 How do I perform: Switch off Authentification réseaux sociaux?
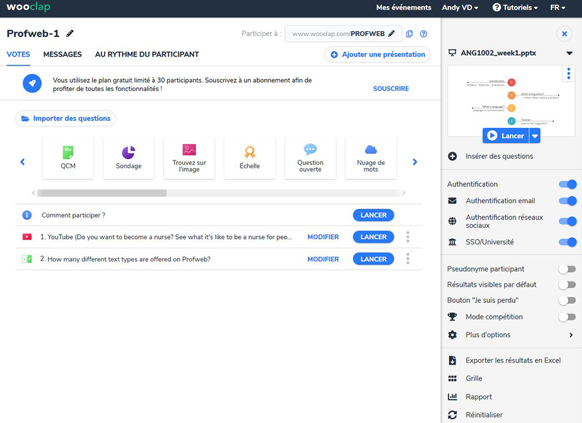[567, 221]
